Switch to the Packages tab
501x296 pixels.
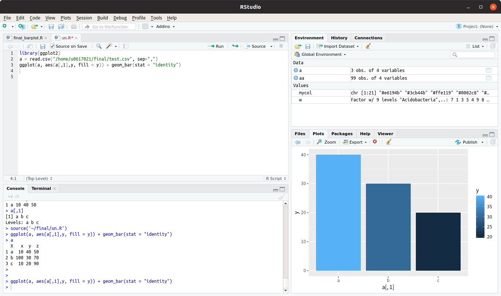pyautogui.click(x=342, y=134)
